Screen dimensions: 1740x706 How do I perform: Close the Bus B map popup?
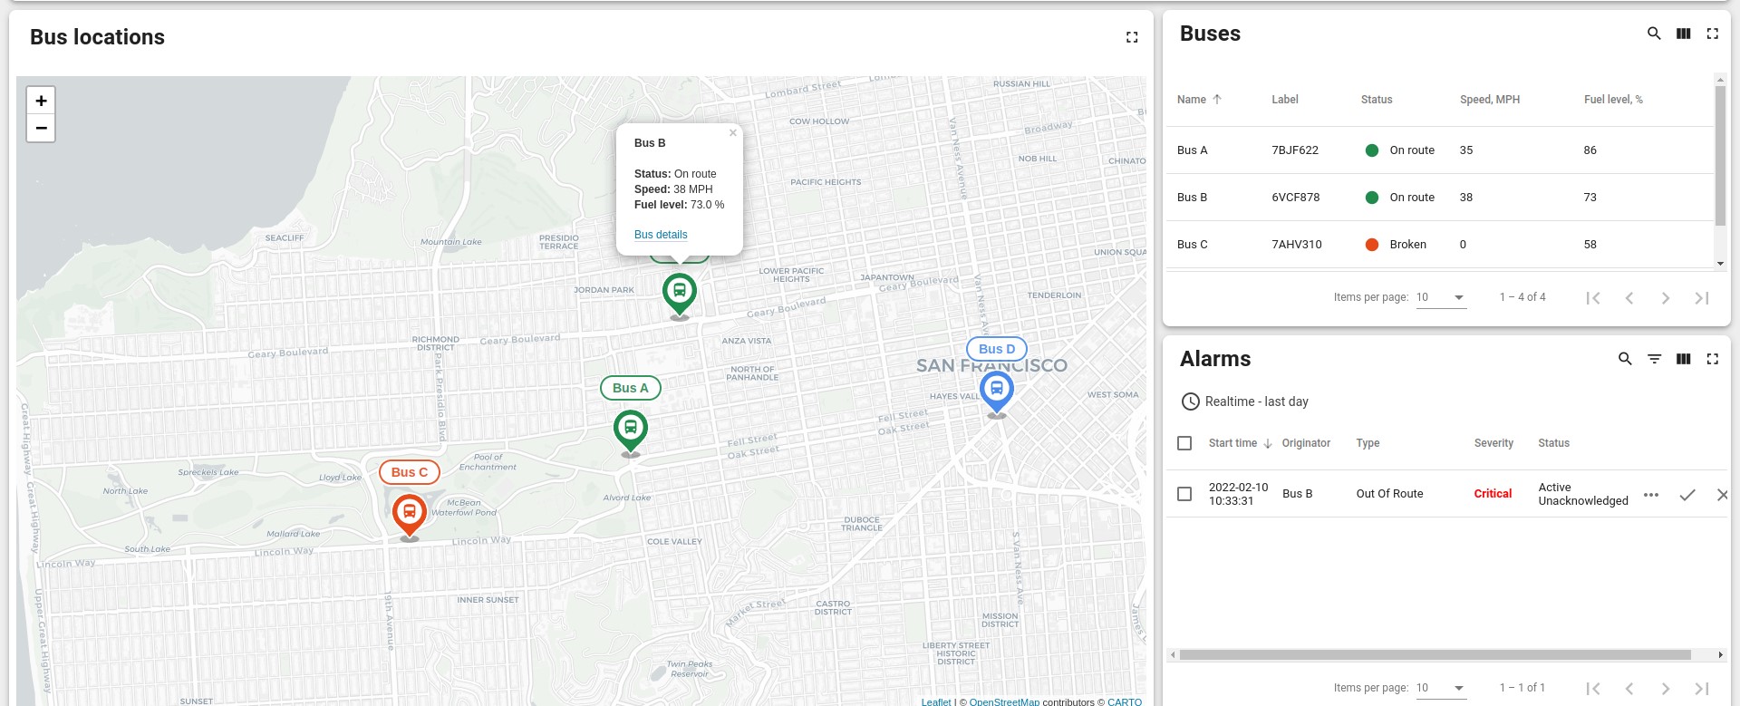[733, 133]
